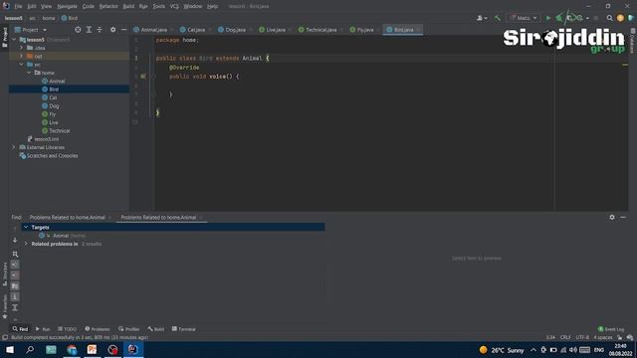Viewport: 637px width, 358px height.
Task: Open Windows Start menu
Action: tap(10, 349)
